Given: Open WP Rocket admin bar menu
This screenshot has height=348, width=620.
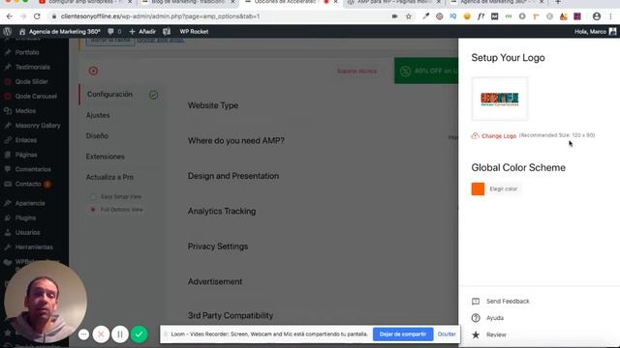Looking at the screenshot, I should [194, 32].
